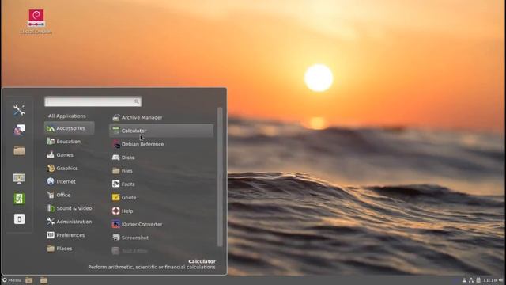Open the Install Debian desktop icon
This screenshot has height=285, width=506.
tap(36, 22)
